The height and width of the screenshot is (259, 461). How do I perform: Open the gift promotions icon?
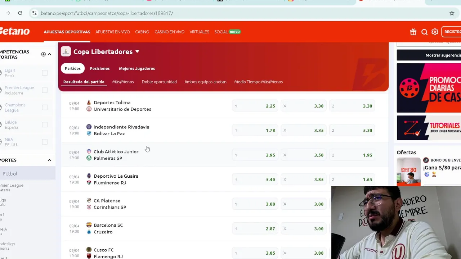point(413,32)
